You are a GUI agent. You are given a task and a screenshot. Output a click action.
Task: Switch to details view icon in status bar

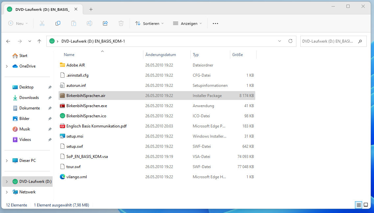point(359,205)
